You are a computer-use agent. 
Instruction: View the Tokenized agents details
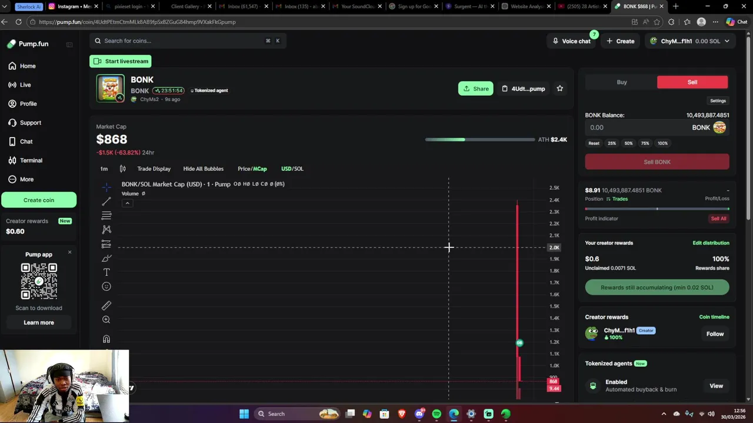pos(716,386)
